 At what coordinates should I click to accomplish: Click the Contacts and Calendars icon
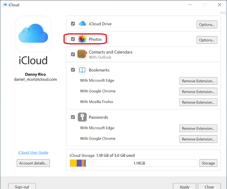point(82,54)
